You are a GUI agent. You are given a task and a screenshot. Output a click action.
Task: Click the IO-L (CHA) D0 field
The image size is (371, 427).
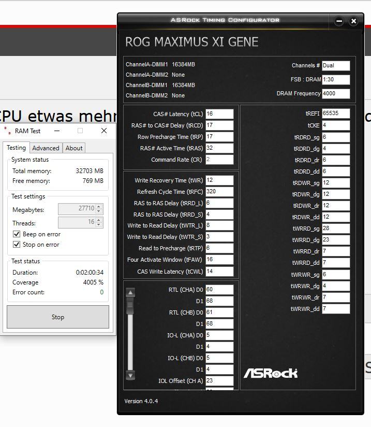tap(219, 335)
